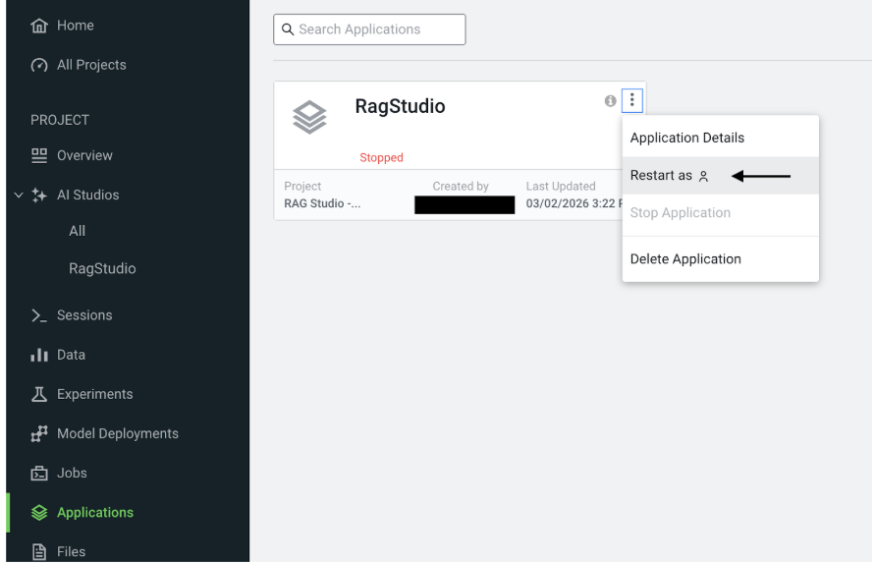Click the Files icon in sidebar
This screenshot has height=564, width=876.
point(39,551)
